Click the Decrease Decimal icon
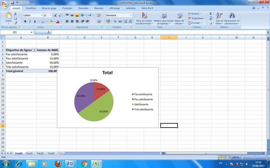270x168 pixels. pyautogui.click(x=130, y=22)
